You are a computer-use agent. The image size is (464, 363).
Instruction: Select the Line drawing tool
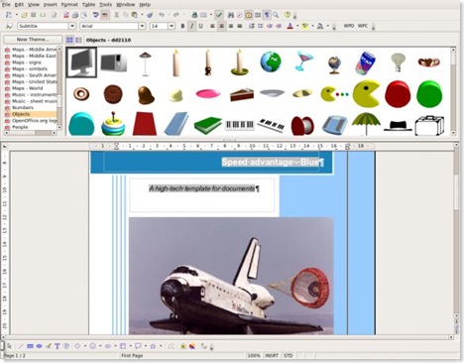(x=21, y=346)
